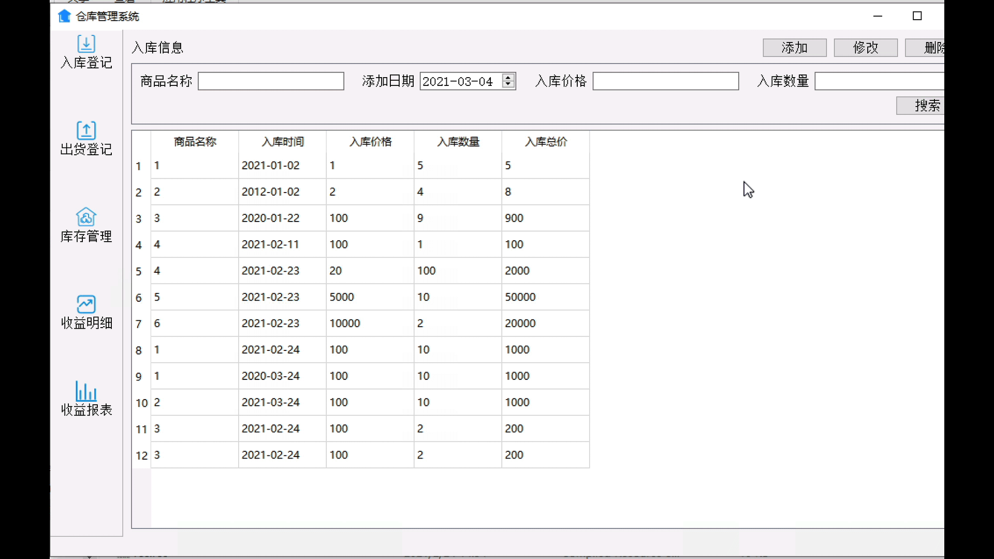Select the 库存管理 inventory icon

(x=86, y=217)
